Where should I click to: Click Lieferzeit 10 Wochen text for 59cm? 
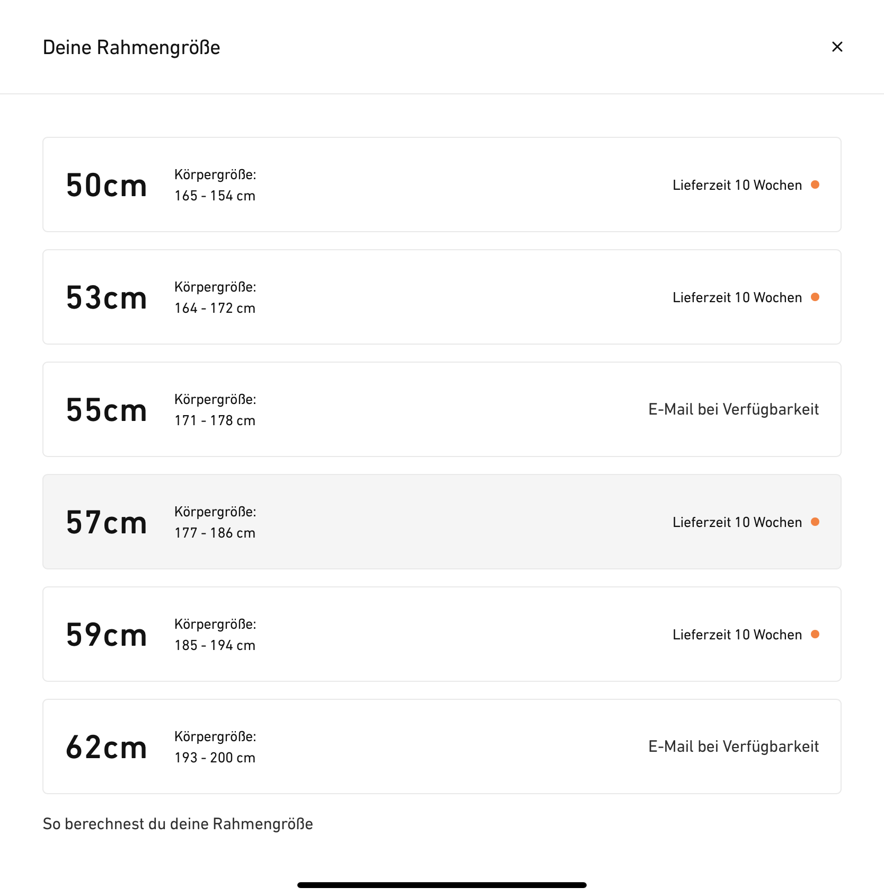point(737,635)
